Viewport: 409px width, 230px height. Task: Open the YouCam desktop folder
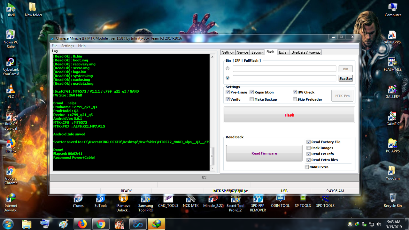click(x=393, y=173)
